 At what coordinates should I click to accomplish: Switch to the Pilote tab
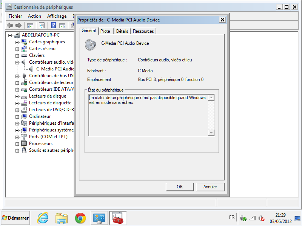(105, 31)
